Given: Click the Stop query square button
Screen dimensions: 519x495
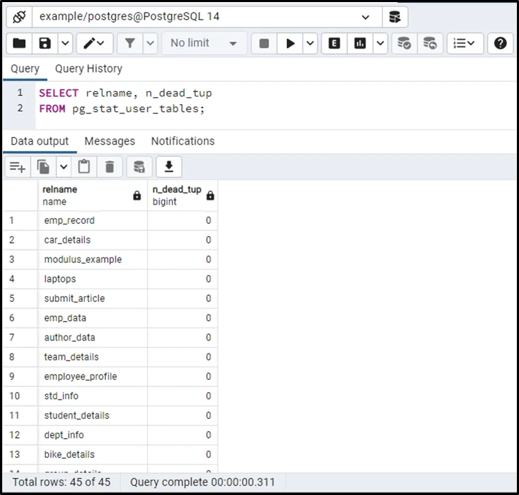Looking at the screenshot, I should (264, 43).
